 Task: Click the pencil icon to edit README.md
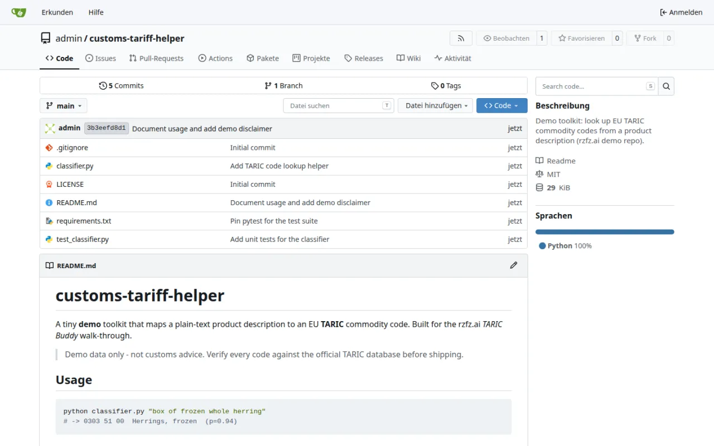[x=514, y=265]
